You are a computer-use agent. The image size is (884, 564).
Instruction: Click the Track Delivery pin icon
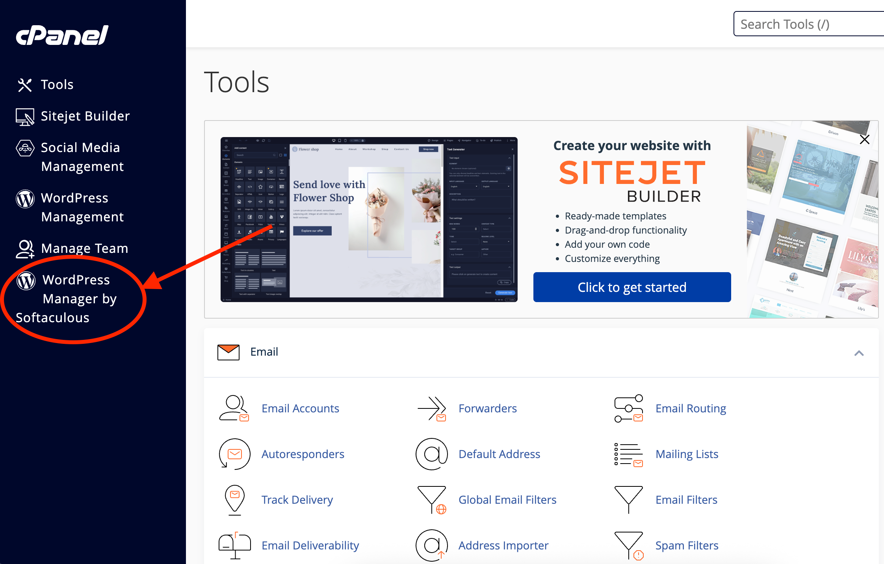tap(235, 500)
